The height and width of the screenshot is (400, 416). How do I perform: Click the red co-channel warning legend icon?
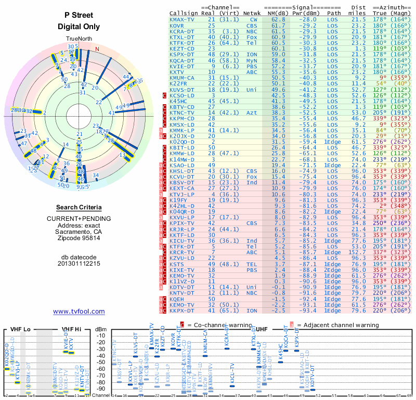[x=182, y=325]
